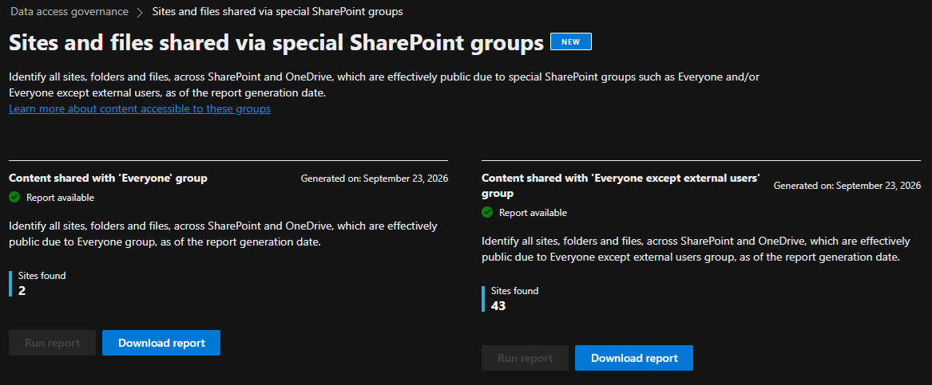This screenshot has height=385, width=932.
Task: Select 'Content shared with 'Everyone except external users' group' heading
Action: tap(621, 186)
